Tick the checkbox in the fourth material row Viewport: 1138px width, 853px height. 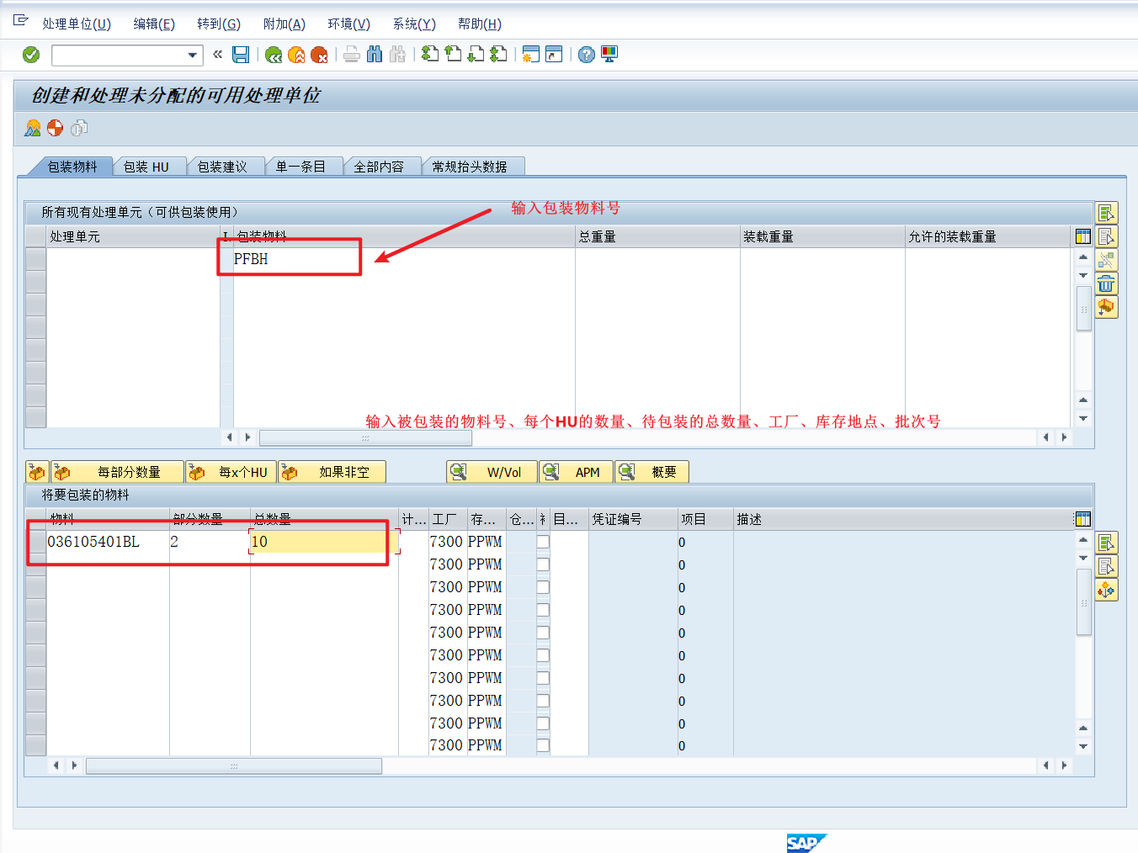point(544,610)
